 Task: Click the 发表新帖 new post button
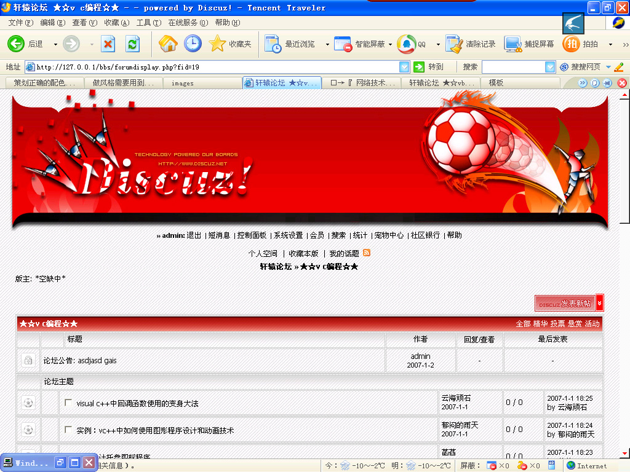(x=565, y=303)
